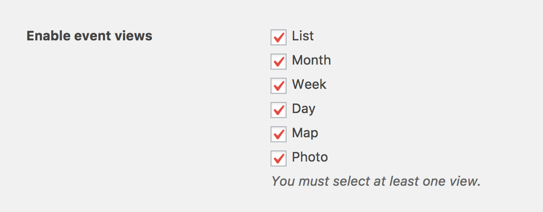Click the Day label text
The height and width of the screenshot is (212, 543).
pyautogui.click(x=303, y=109)
